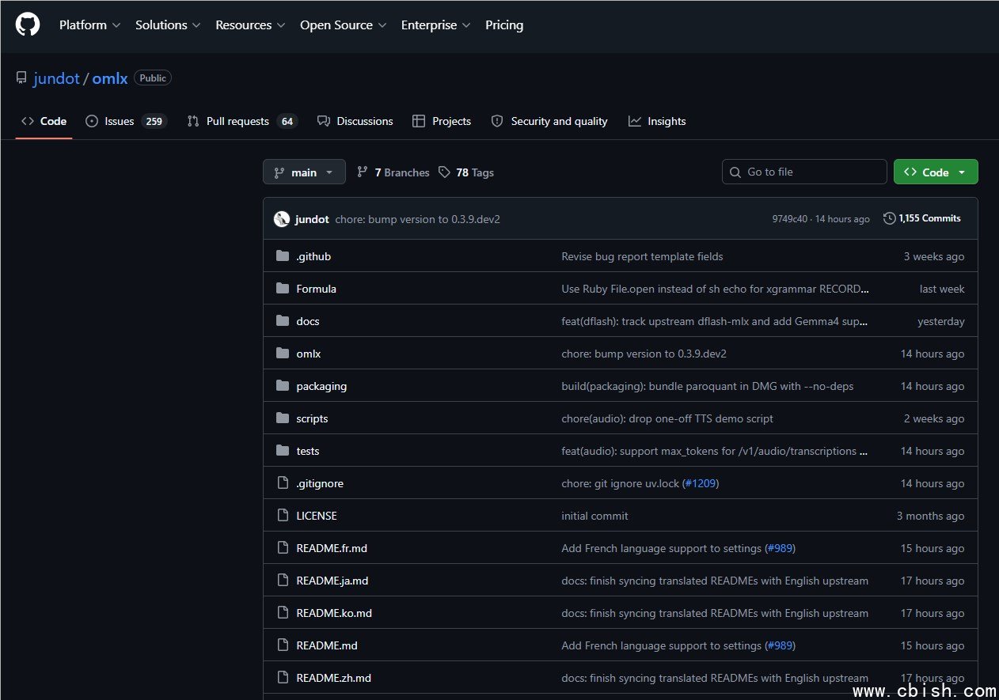999x700 pixels.
Task: Open 'initial commit' message for LICENSE
Action: (594, 516)
